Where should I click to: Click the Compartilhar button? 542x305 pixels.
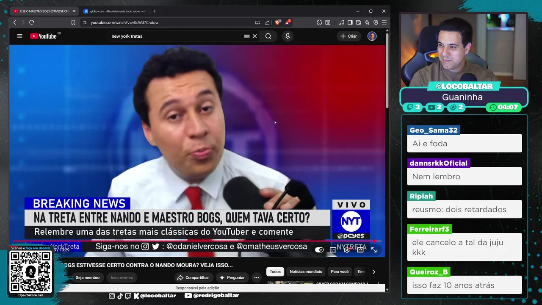click(194, 277)
